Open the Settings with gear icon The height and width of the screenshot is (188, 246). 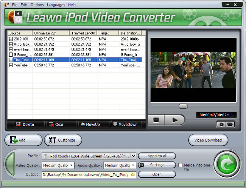point(157,165)
